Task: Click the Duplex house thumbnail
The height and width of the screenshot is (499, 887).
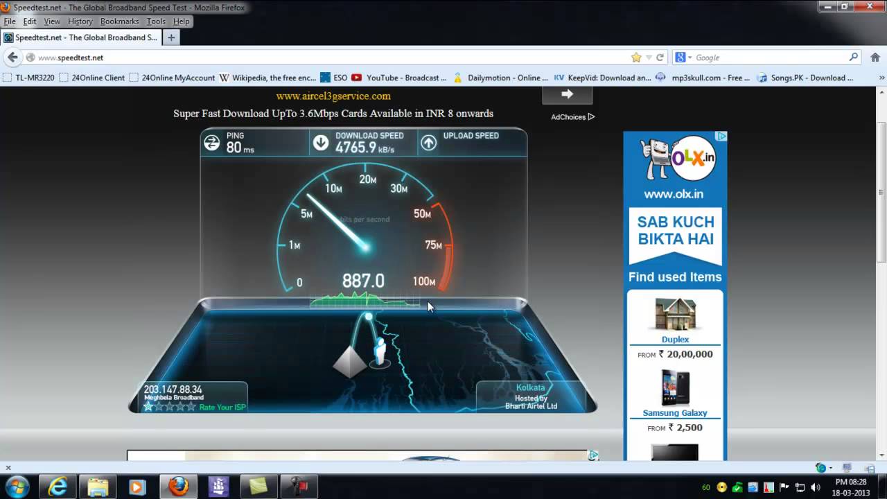Action: pos(675,315)
